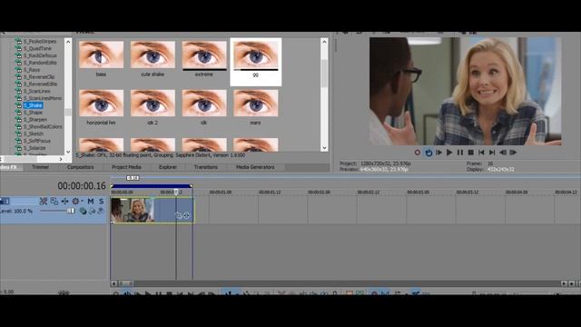Choose the 'mars' preset thumbnail
This screenshot has height=327, width=581.
pyautogui.click(x=256, y=103)
